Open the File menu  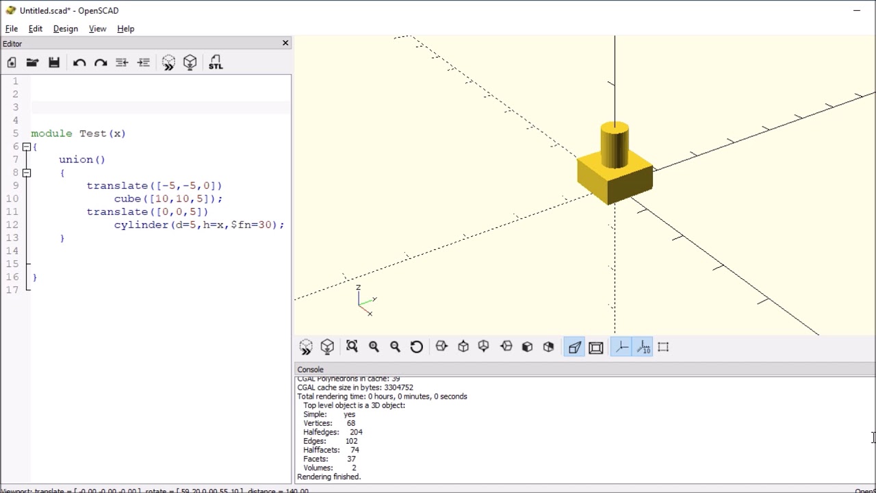click(x=12, y=29)
